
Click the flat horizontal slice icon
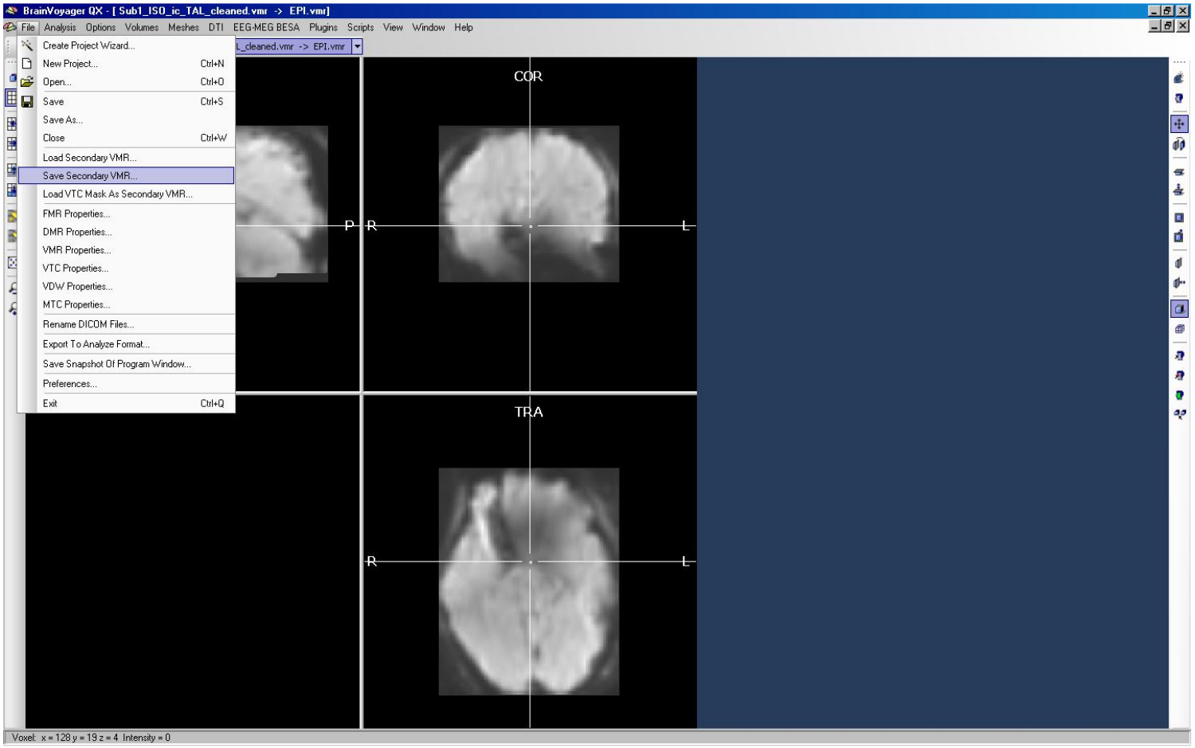(x=1179, y=171)
